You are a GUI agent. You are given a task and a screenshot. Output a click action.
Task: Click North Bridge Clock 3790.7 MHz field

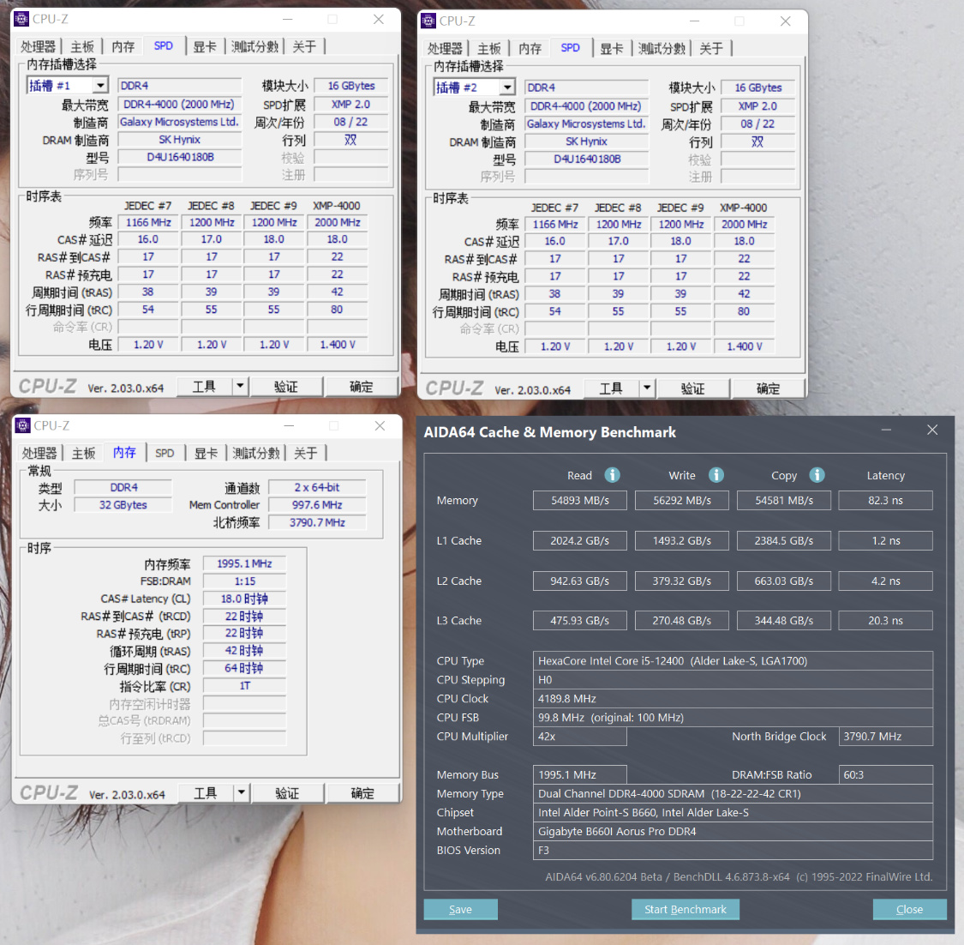click(886, 737)
